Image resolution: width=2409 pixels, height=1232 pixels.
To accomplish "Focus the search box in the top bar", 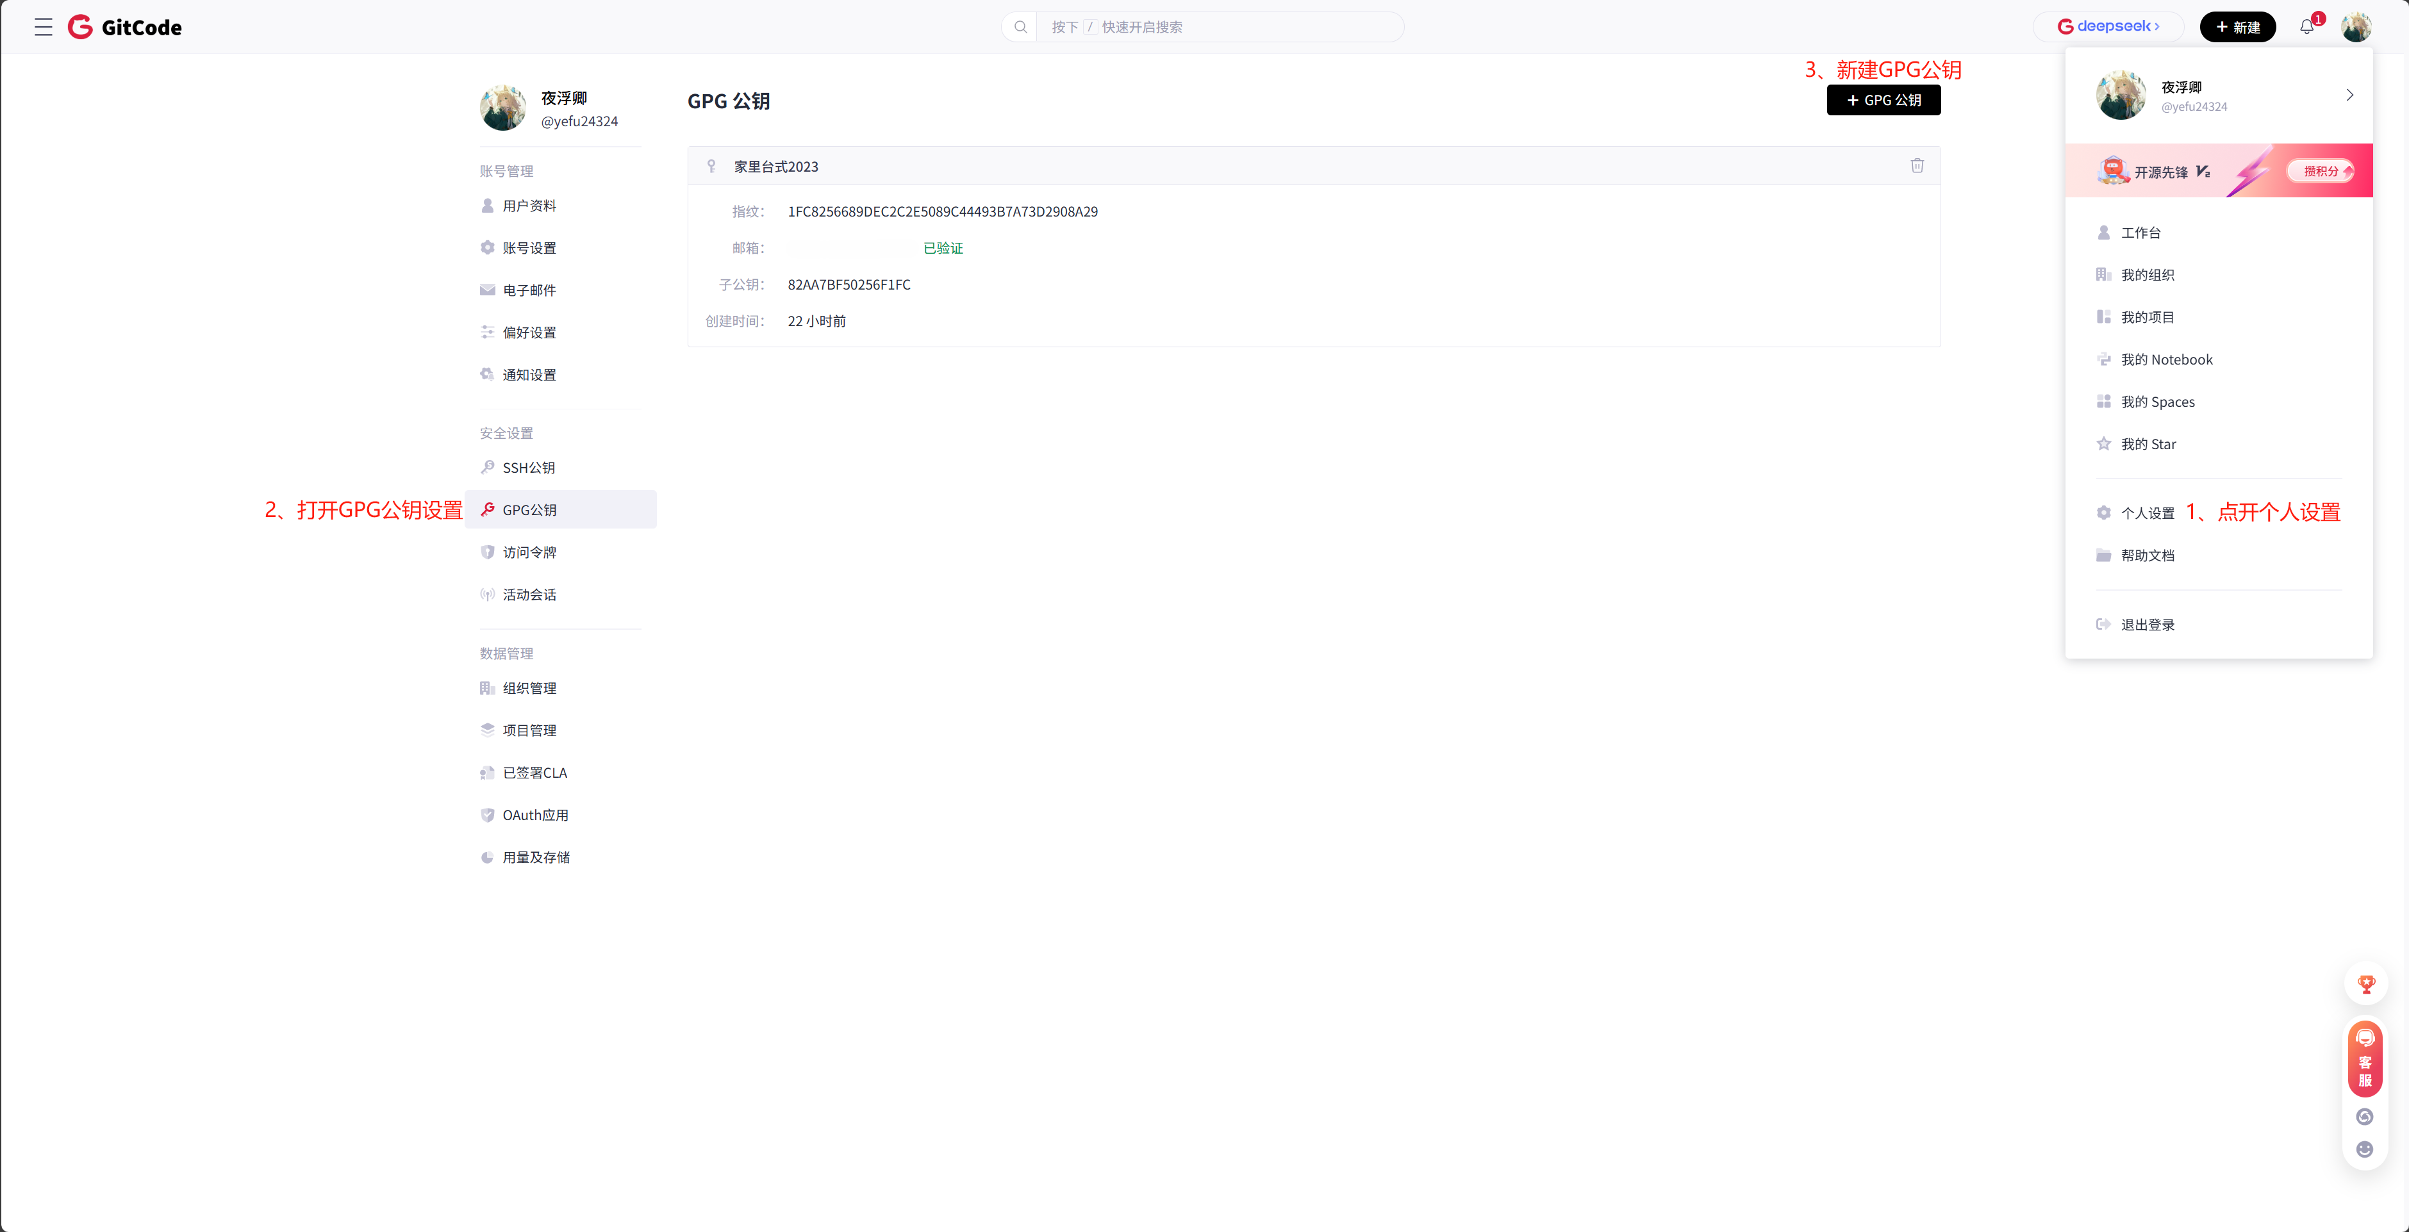I will point(1216,27).
